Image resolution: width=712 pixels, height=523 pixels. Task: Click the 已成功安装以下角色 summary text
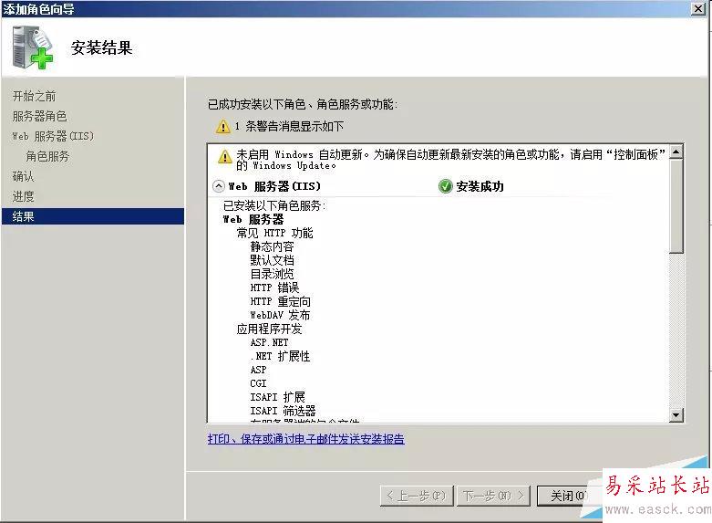(303, 105)
